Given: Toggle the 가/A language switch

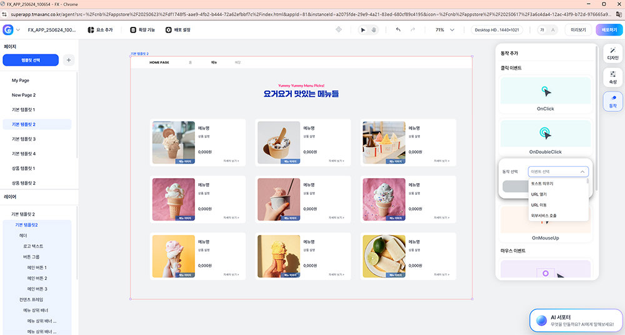Looking at the screenshot, I should coord(547,29).
